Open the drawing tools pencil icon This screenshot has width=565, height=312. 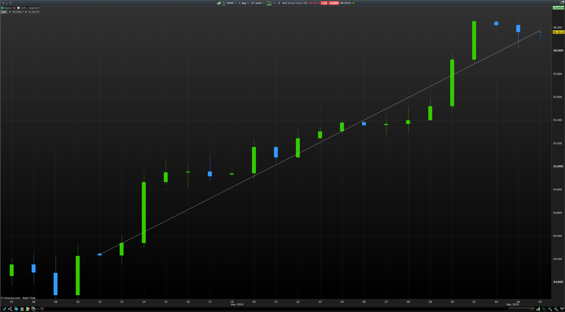[4, 309]
